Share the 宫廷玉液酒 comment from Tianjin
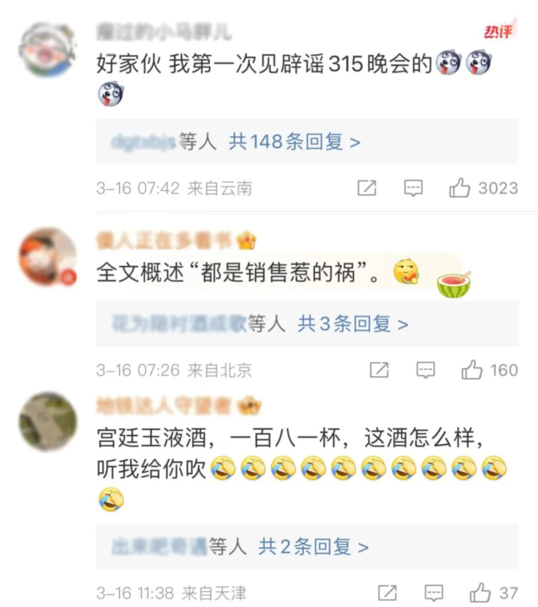Screen dimensions: 538x607 pos(388,593)
